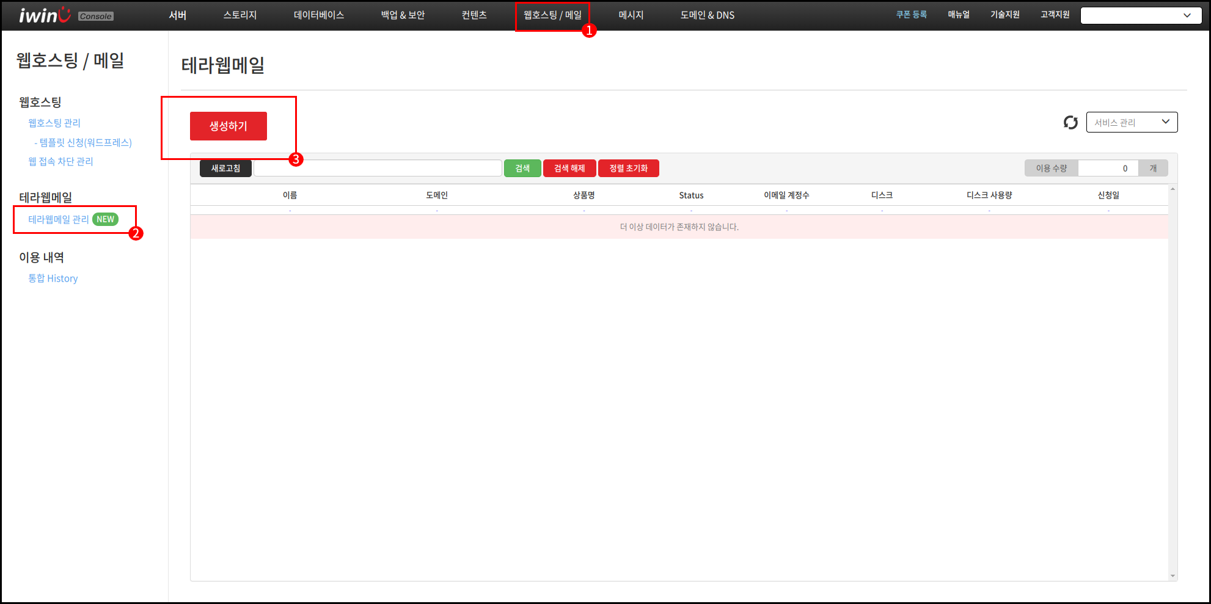Click the table scrollbar down arrow
Image resolution: width=1211 pixels, height=604 pixels.
1173,576
